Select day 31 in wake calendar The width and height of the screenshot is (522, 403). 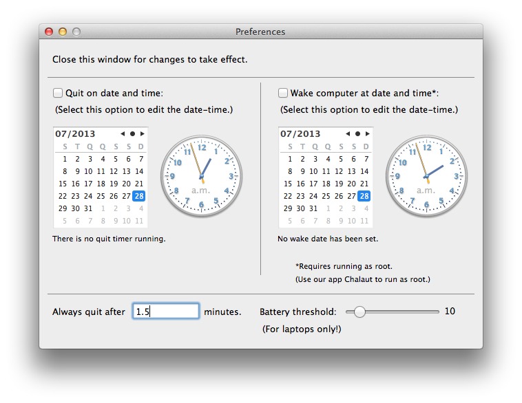point(313,208)
